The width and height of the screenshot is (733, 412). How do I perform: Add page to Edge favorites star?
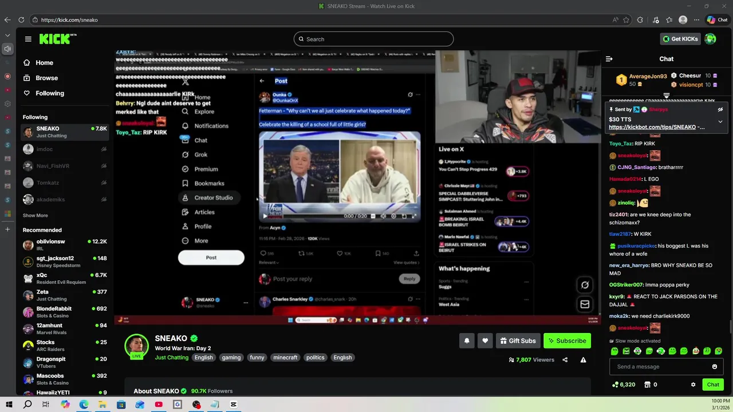coord(626,19)
